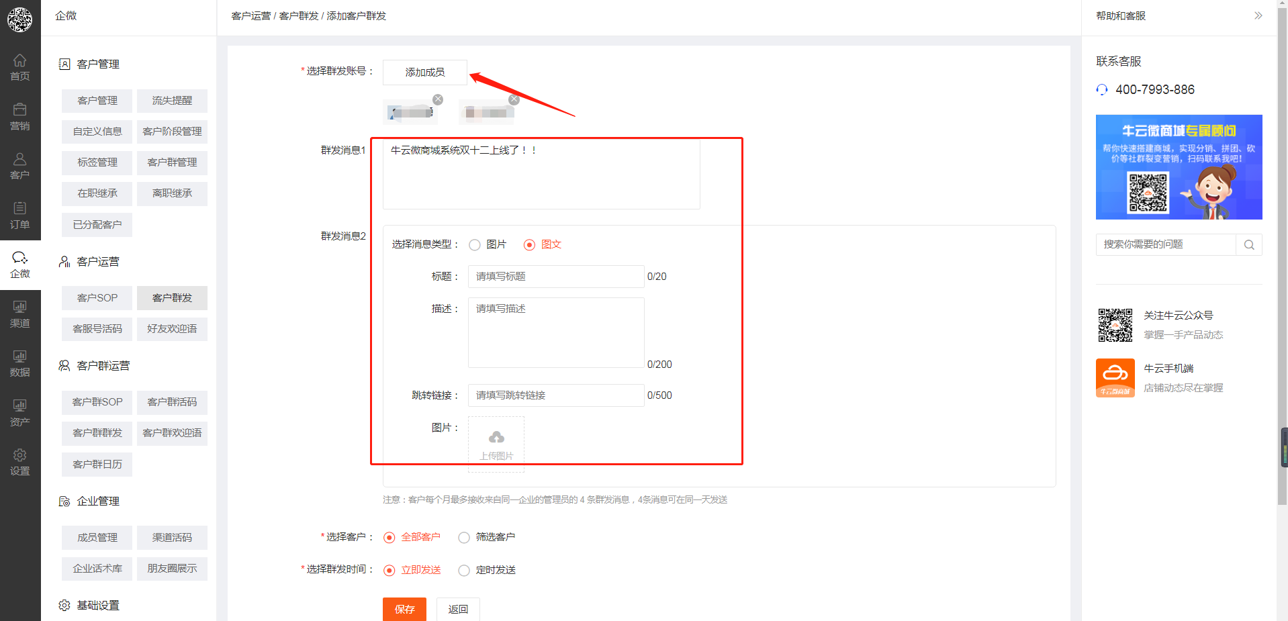Click the 牛云手机端 orange app icon
This screenshot has height=621, width=1288.
(x=1115, y=378)
